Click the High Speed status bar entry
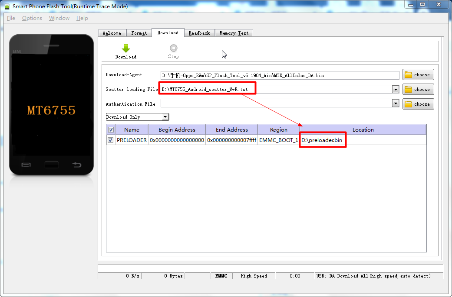Screen dimensions: 452x297 (254, 276)
